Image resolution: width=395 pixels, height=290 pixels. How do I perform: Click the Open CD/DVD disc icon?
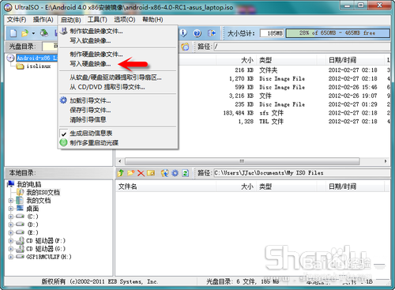[44, 33]
